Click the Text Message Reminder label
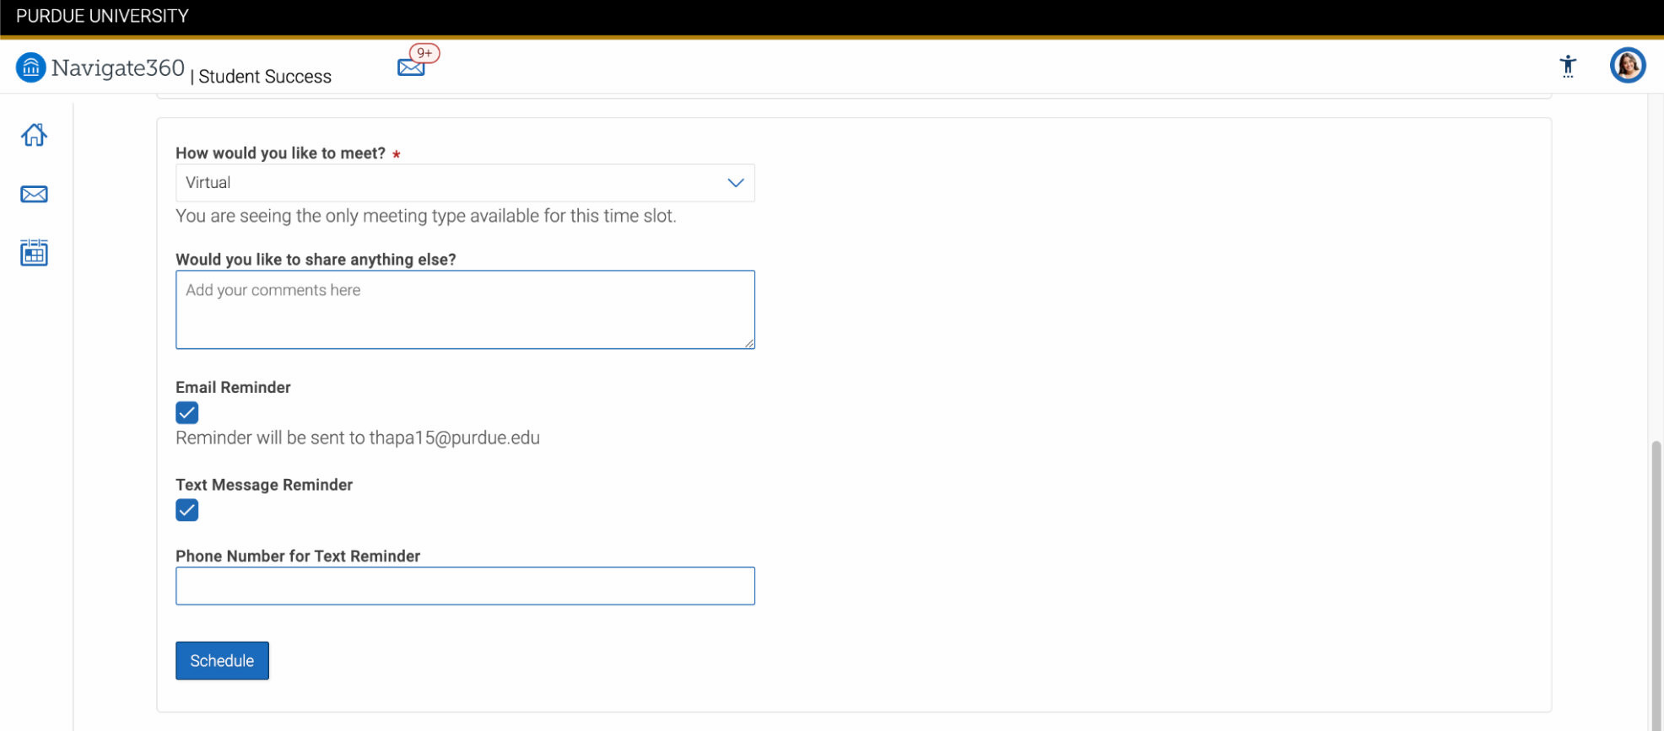 click(264, 485)
